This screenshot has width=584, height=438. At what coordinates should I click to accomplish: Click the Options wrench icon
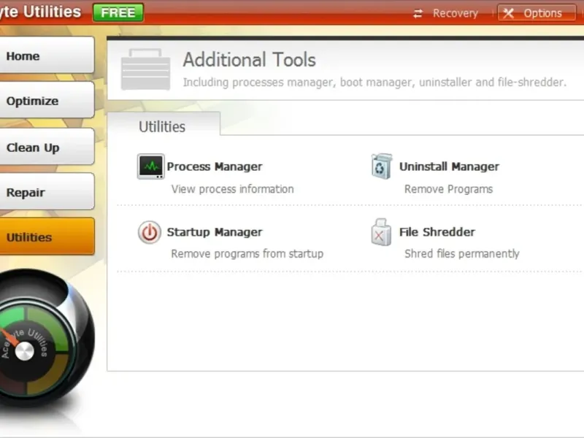coord(508,13)
